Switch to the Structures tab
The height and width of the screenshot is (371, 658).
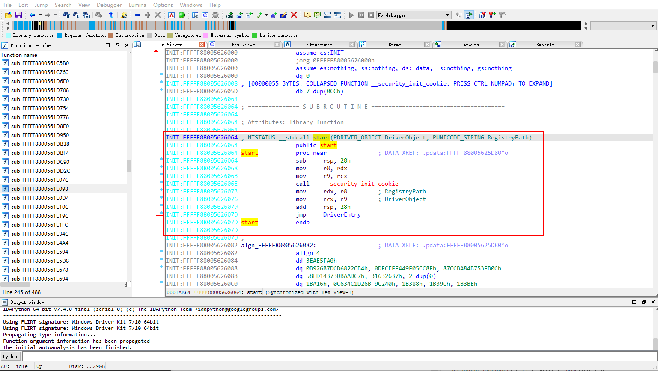coord(319,45)
